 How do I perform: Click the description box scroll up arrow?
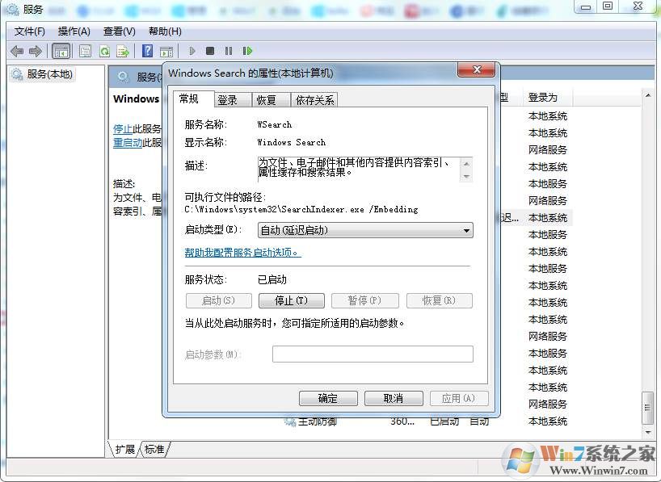[x=466, y=163]
